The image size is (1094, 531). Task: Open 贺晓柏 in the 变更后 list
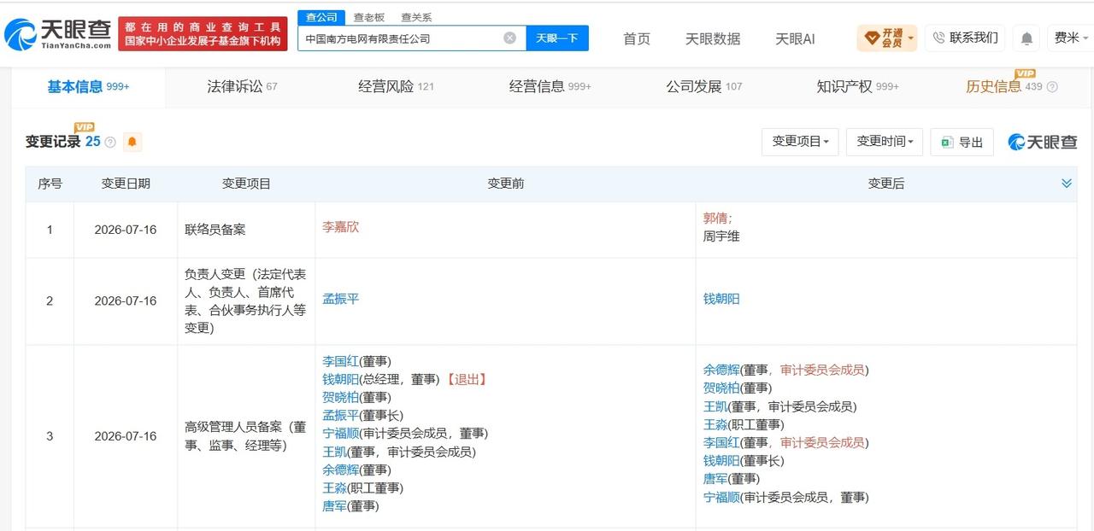coord(721,388)
